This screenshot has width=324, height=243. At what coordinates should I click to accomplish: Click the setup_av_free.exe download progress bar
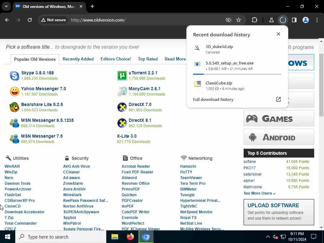tap(237, 74)
